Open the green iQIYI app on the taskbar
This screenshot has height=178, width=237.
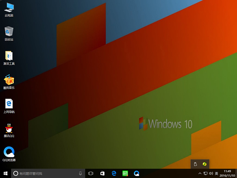point(125,173)
